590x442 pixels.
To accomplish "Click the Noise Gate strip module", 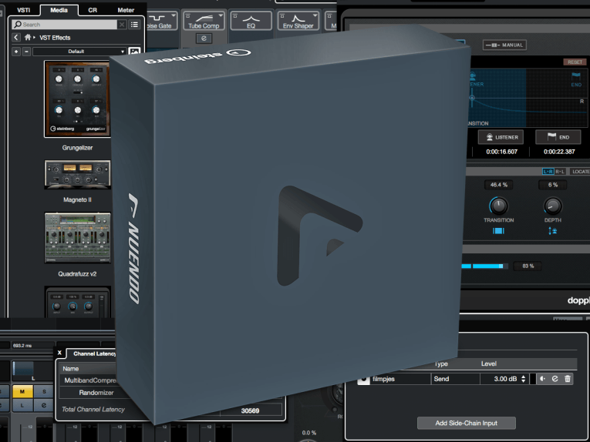I will pyautogui.click(x=162, y=21).
